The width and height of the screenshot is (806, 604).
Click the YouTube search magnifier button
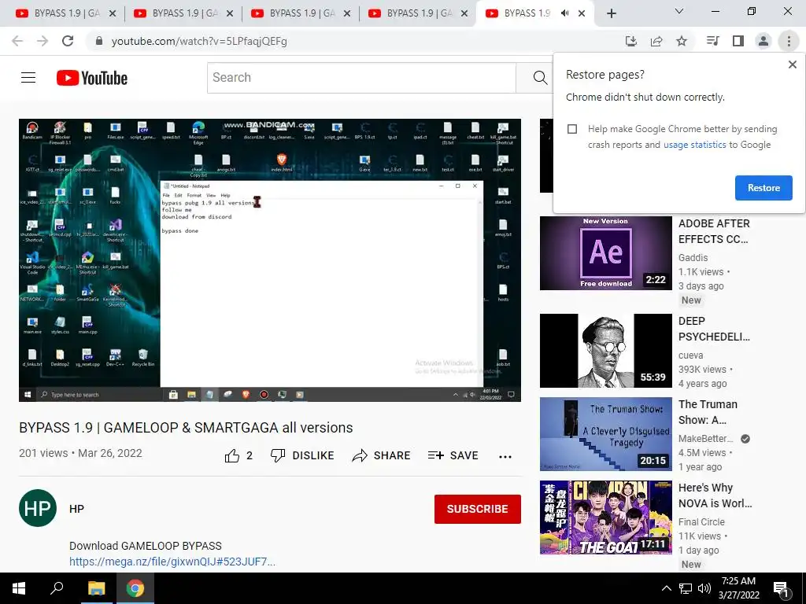click(x=540, y=78)
